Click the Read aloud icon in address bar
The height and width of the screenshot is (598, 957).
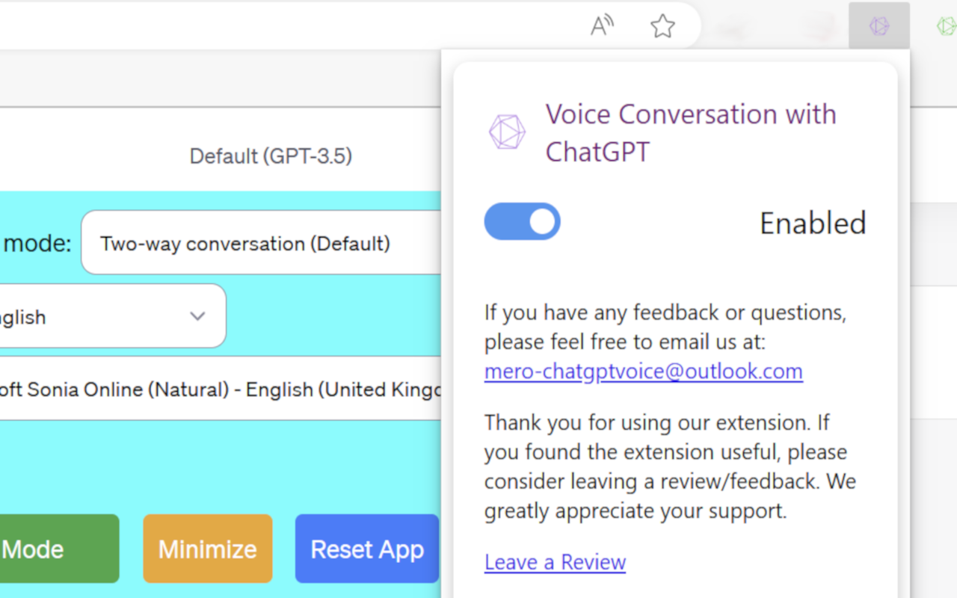click(602, 26)
